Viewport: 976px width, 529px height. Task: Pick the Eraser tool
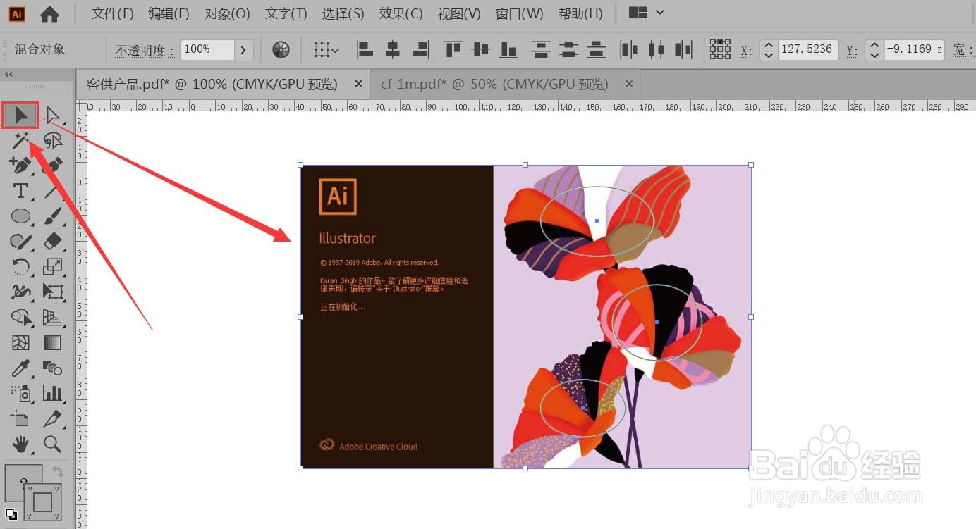coord(53,242)
